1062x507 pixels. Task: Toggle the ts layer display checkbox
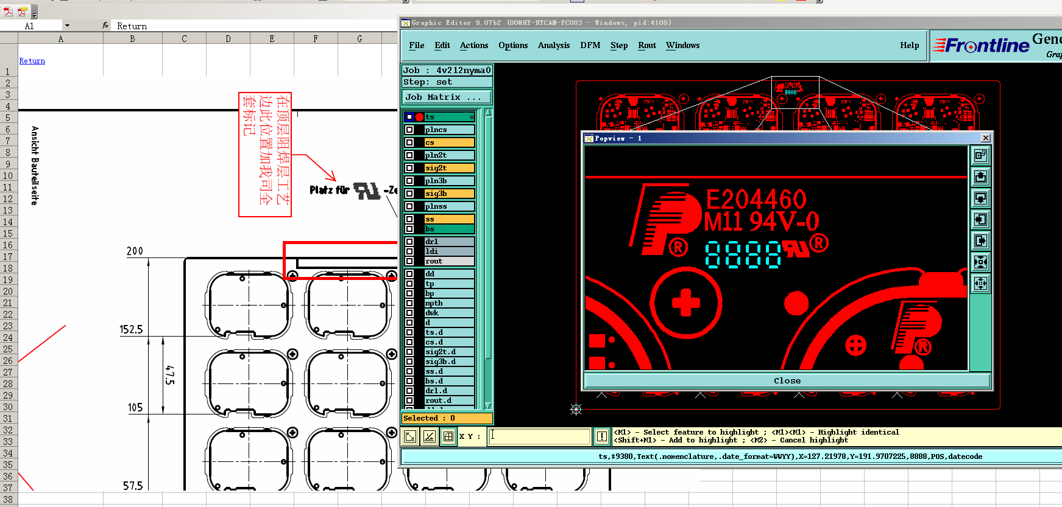tap(409, 117)
